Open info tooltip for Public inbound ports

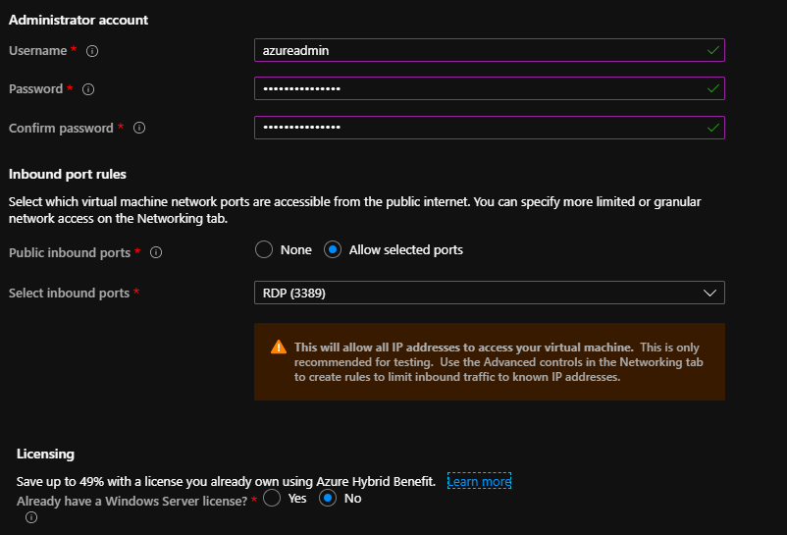tap(156, 252)
